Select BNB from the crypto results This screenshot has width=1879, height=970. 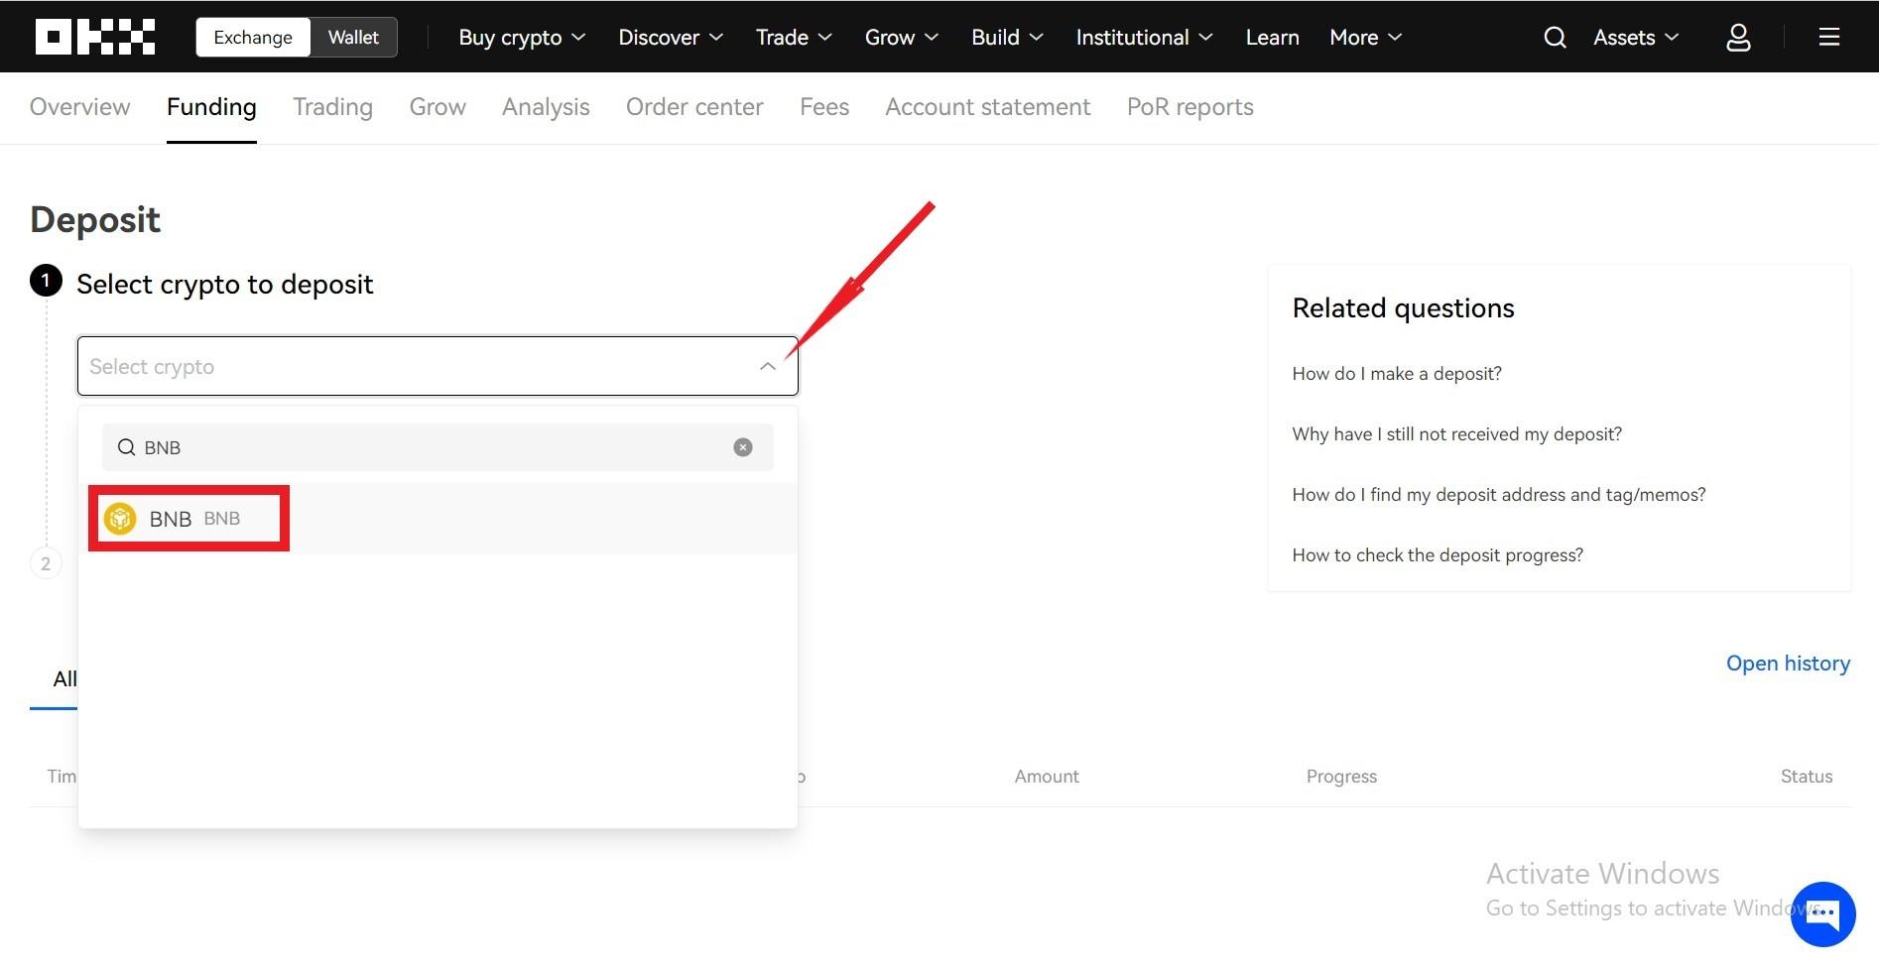coord(438,519)
